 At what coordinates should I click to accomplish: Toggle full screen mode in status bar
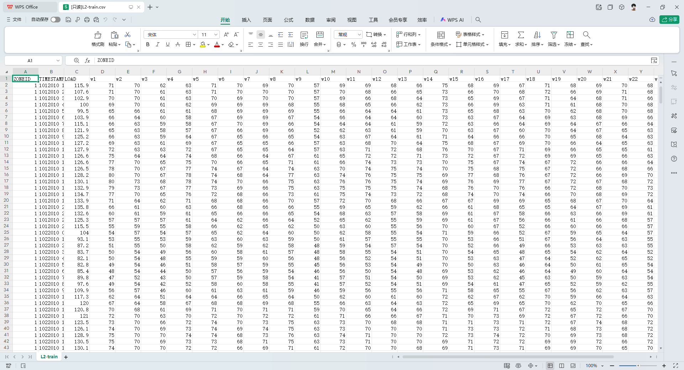tap(675, 366)
